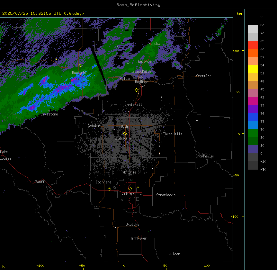Click the 50 tick on bottom axis
The height and width of the screenshot is (270, 277).
coord(165,266)
